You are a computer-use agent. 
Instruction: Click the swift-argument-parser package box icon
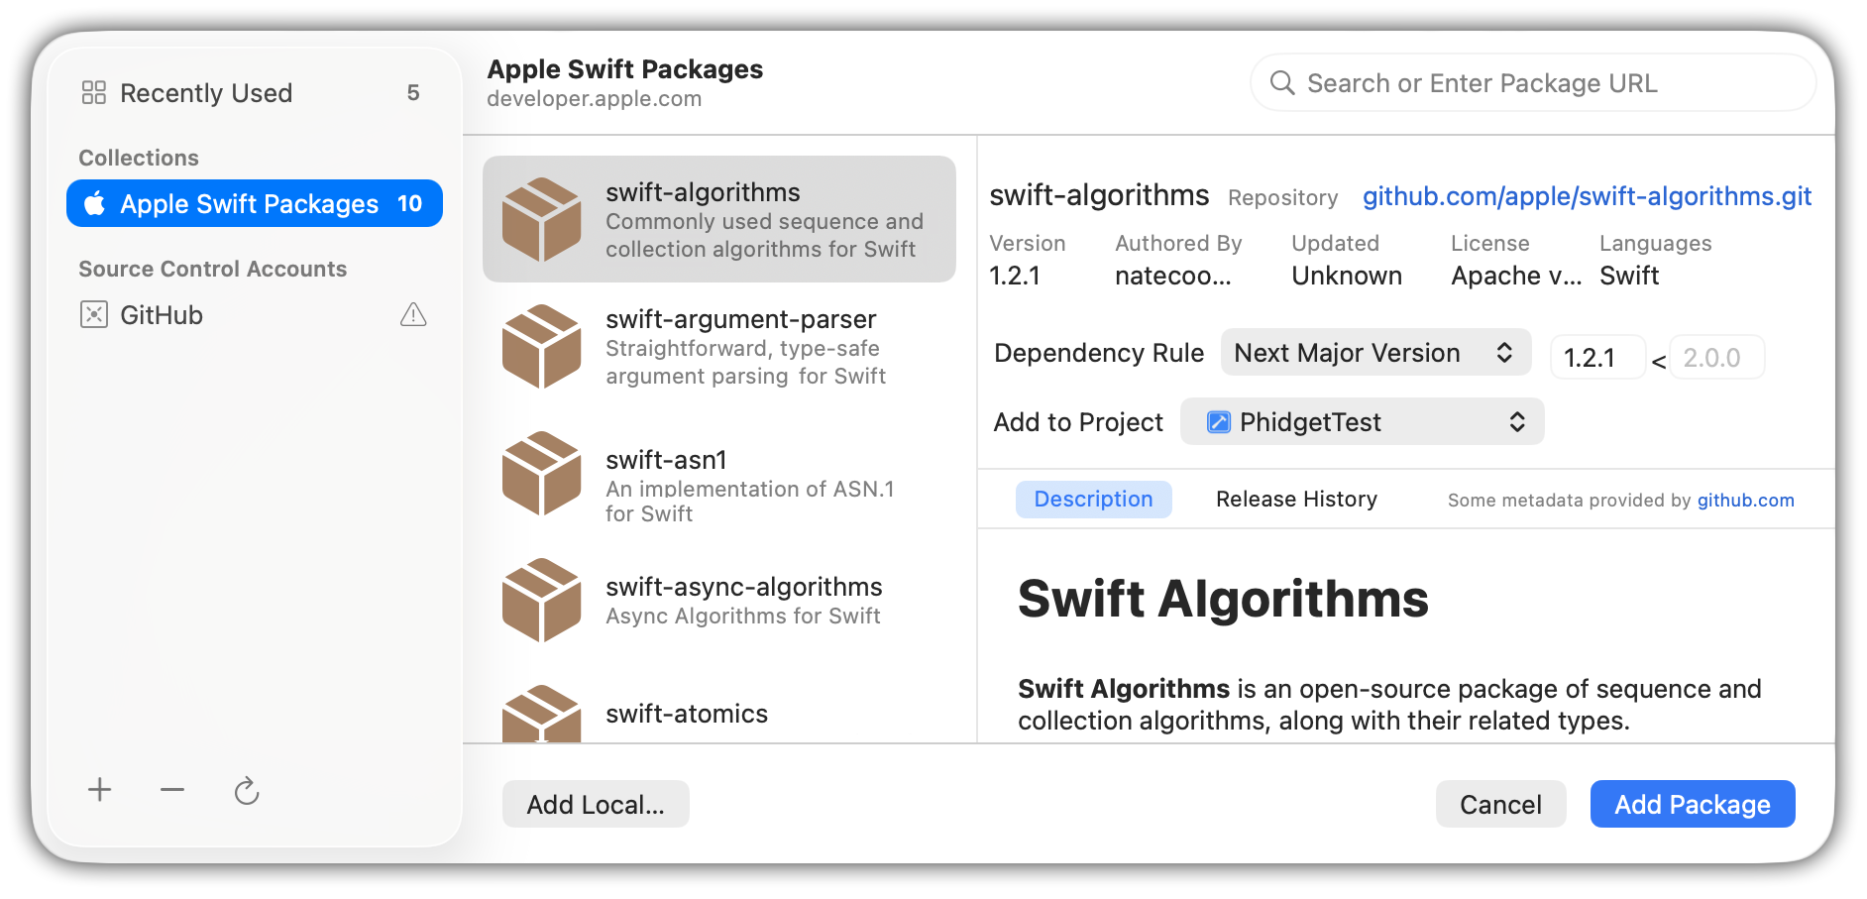click(x=541, y=346)
